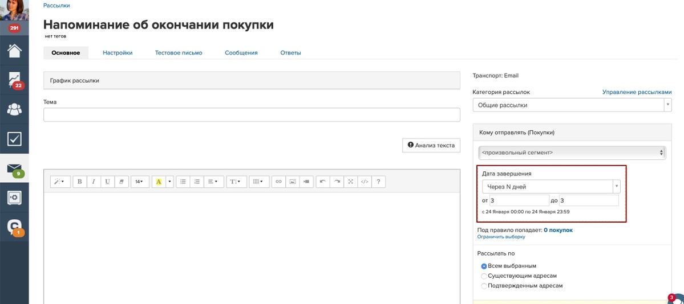The width and height of the screenshot is (684, 304).
Task: Expand the График рассылки panel
Action: (252, 81)
